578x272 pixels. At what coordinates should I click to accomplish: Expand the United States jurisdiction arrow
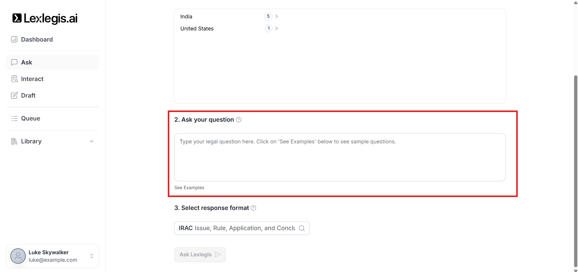pos(276,29)
